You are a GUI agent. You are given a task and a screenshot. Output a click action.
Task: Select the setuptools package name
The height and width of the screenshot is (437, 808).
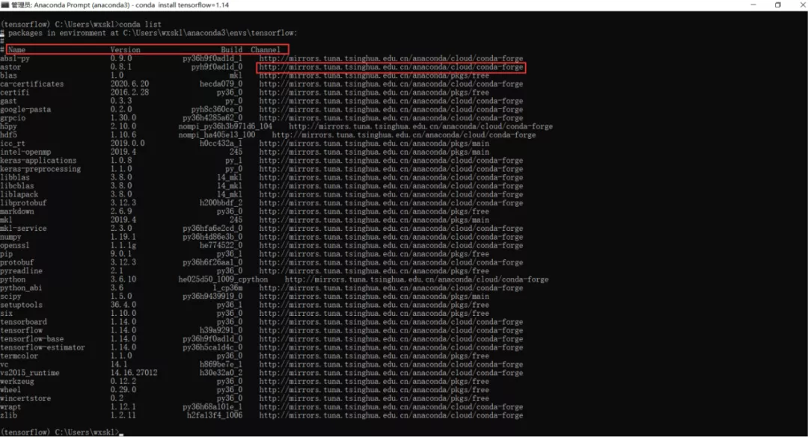tap(21, 305)
